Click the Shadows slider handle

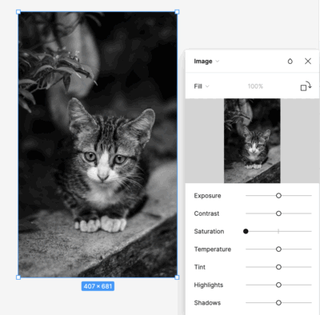(x=278, y=303)
